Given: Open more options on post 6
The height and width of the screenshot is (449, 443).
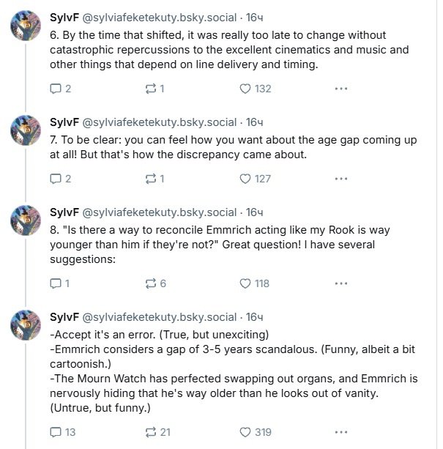Looking at the screenshot, I should (x=340, y=89).
